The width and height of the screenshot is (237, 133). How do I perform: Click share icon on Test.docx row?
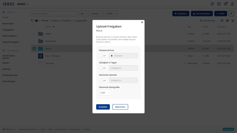coord(185,63)
